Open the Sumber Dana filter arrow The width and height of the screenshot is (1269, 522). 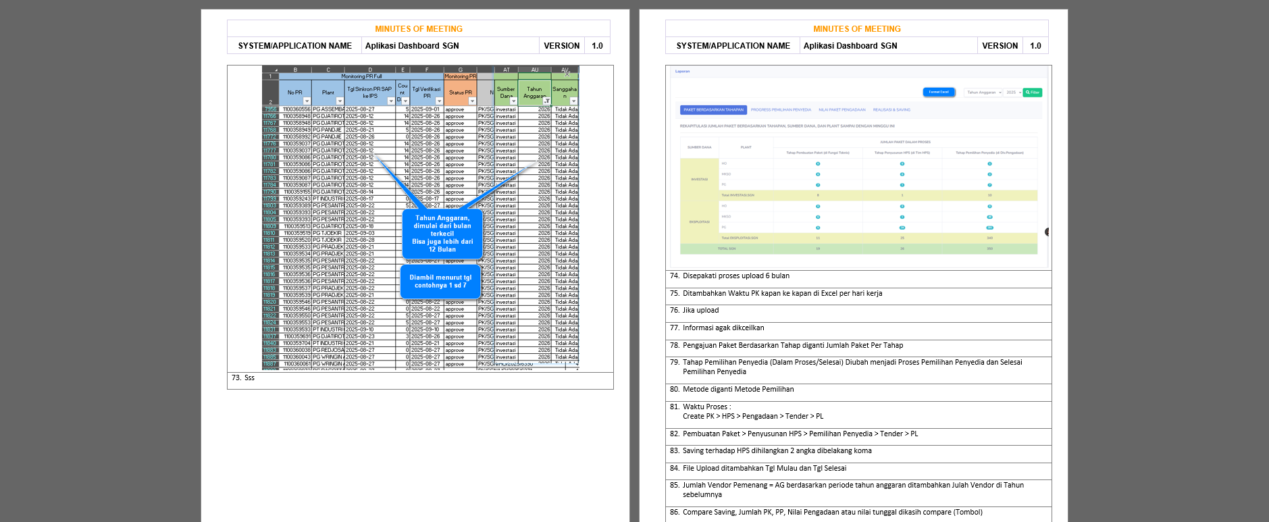pyautogui.click(x=513, y=101)
